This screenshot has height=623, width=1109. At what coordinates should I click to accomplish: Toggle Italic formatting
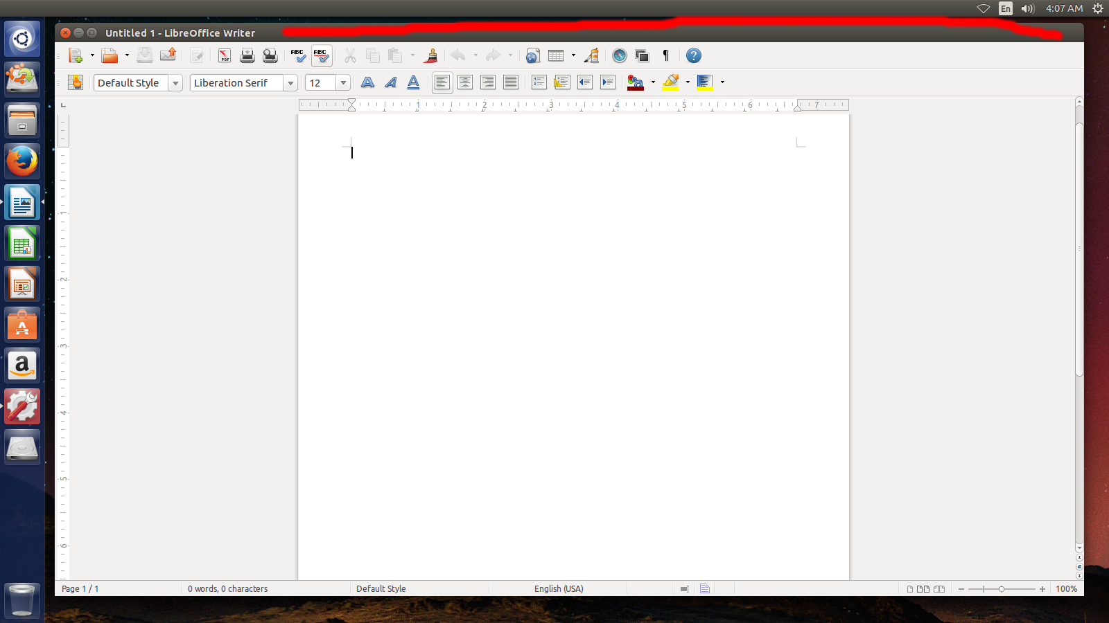coord(391,82)
